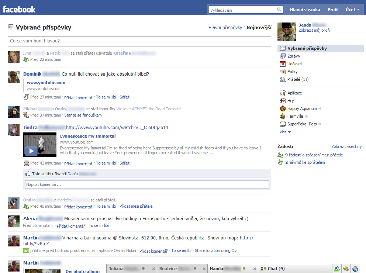
Task: Open the friends list icon in chat bar
Action: tap(337, 269)
